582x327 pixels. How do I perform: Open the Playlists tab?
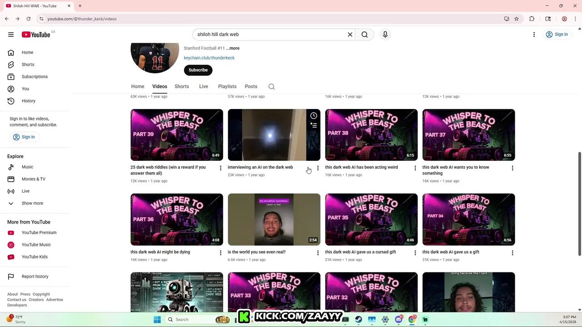(227, 86)
